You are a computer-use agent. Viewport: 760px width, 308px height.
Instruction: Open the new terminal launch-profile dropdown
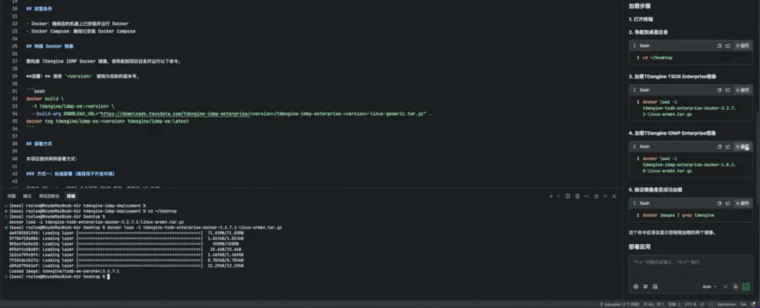tap(558, 196)
